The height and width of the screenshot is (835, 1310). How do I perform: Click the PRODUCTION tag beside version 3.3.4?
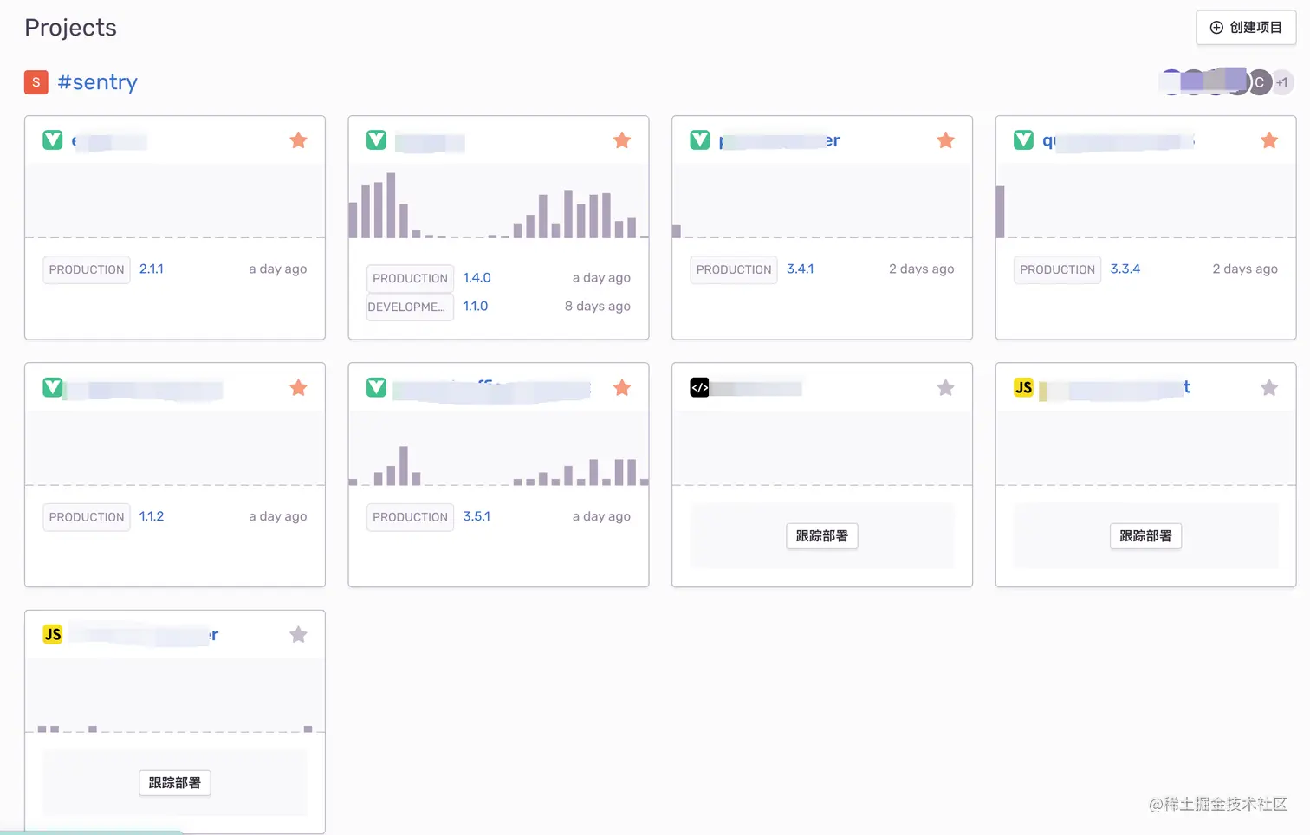click(1057, 269)
